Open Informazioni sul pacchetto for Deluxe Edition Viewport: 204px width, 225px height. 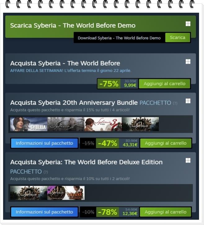pyautogui.click(x=44, y=212)
